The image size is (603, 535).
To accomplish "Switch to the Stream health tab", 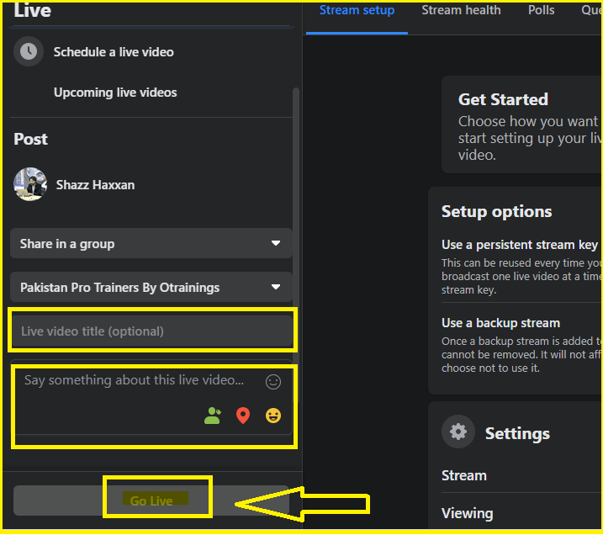I will click(x=461, y=10).
